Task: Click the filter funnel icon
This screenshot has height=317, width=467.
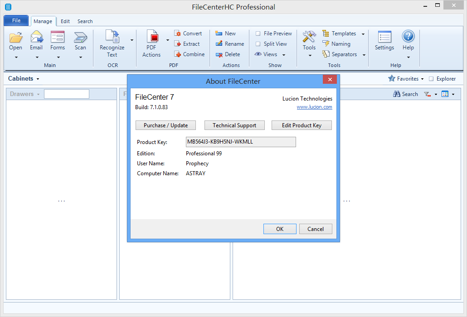Action: (427, 94)
